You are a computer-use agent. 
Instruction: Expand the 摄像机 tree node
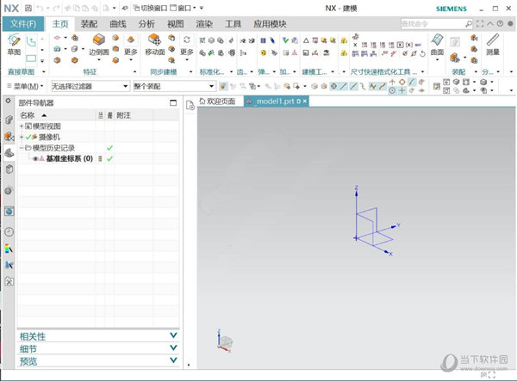coord(22,137)
